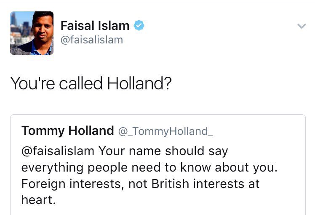
Task: Click the blue verified badge
Action: coord(139,26)
